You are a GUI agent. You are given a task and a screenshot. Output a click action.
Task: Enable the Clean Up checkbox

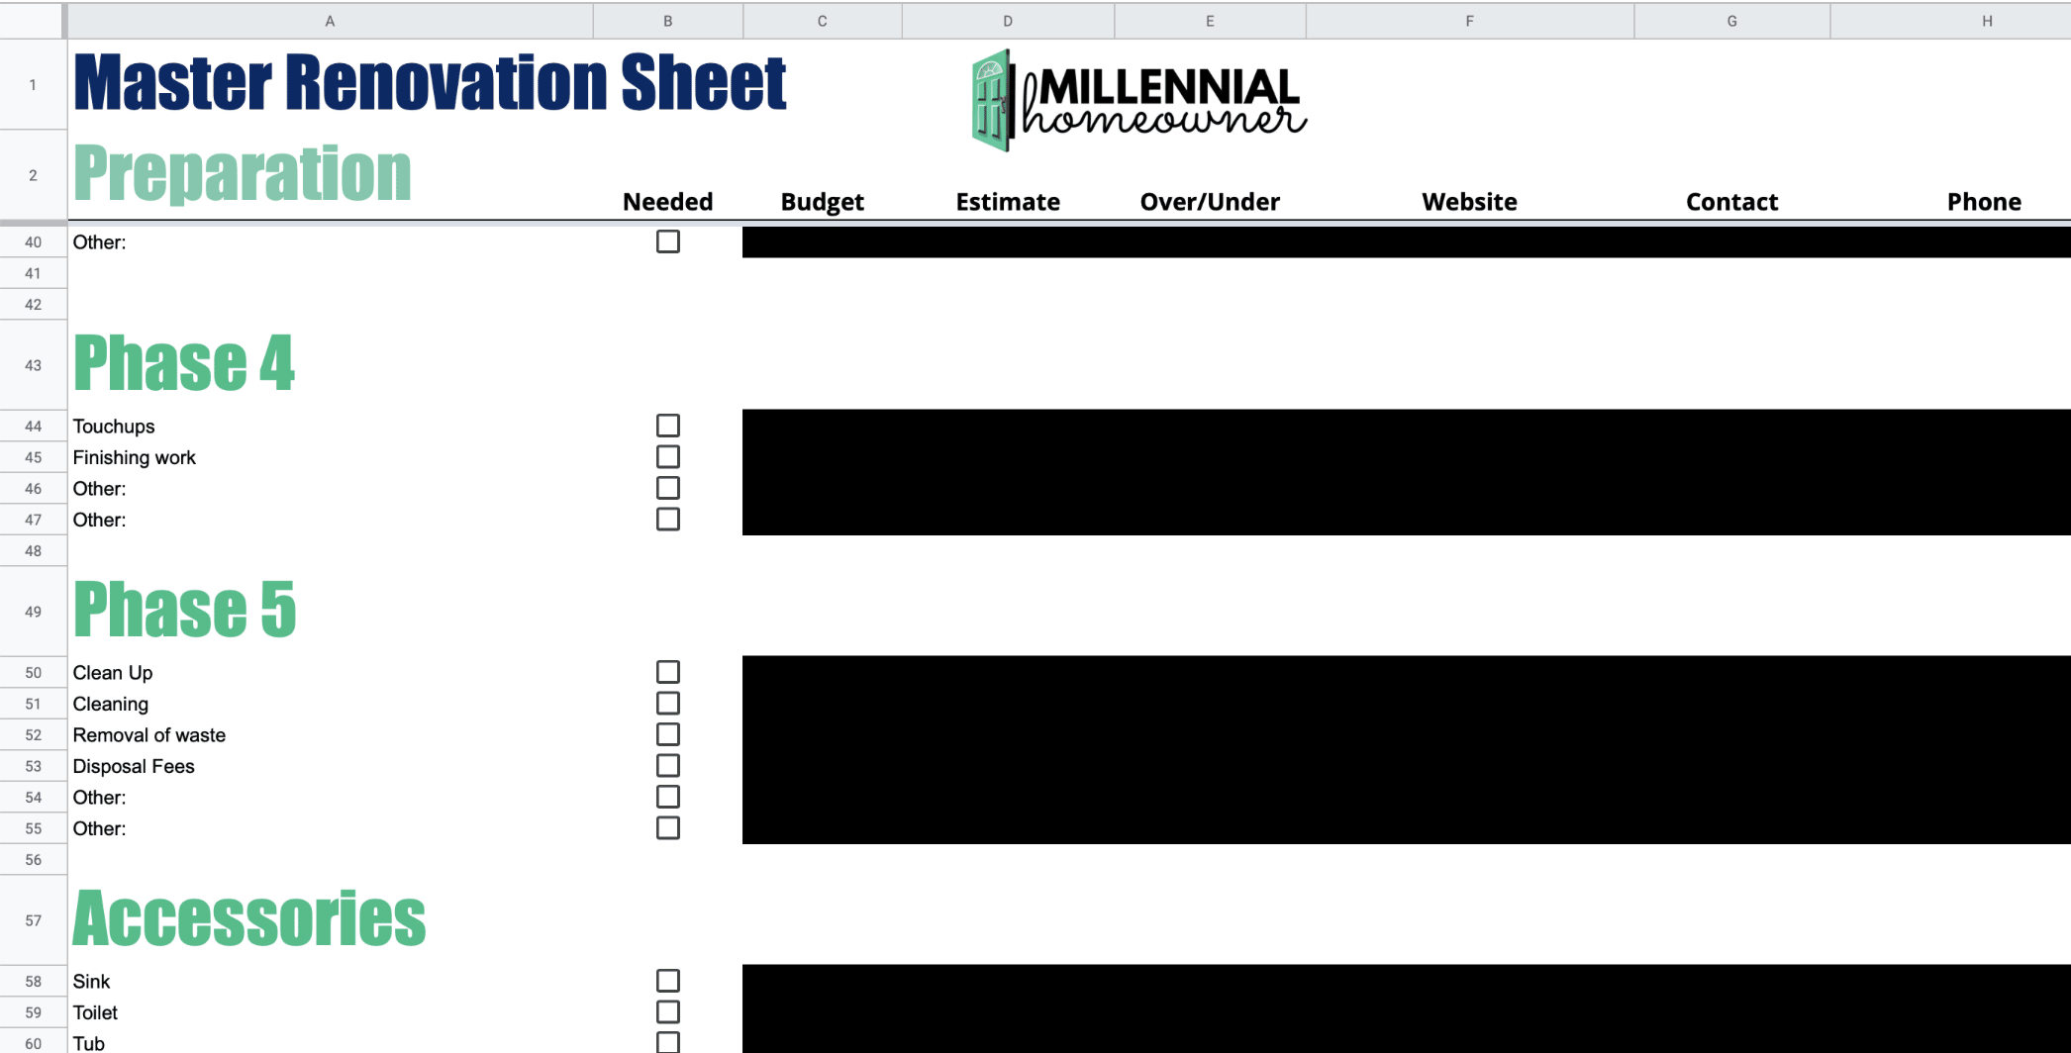[x=668, y=673]
